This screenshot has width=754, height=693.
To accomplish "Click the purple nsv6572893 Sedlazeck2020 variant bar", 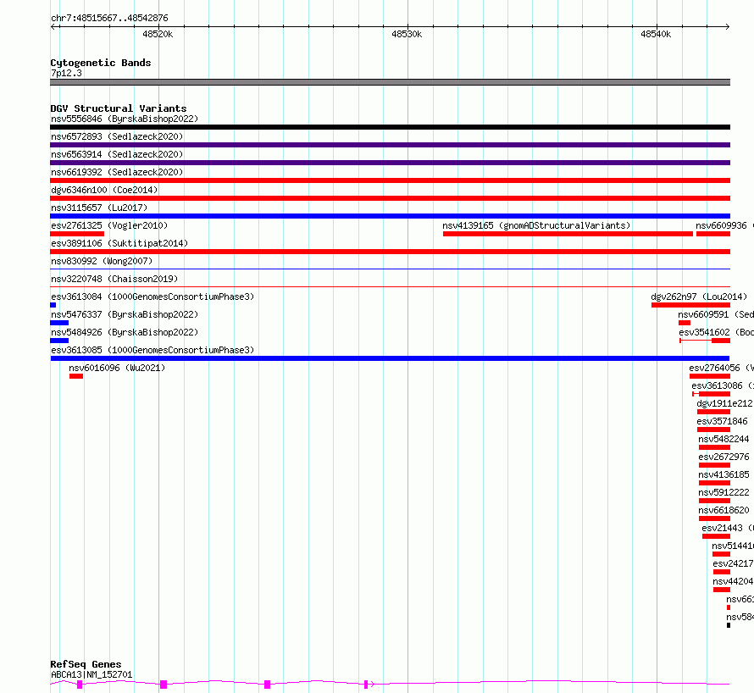I will click(x=390, y=145).
